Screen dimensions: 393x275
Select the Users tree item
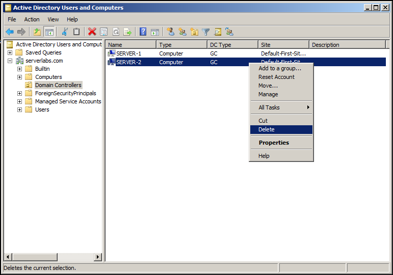click(42, 109)
